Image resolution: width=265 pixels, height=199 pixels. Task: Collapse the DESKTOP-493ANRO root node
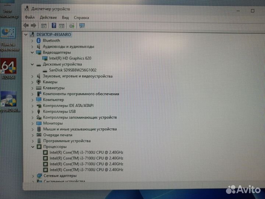coord(26,35)
